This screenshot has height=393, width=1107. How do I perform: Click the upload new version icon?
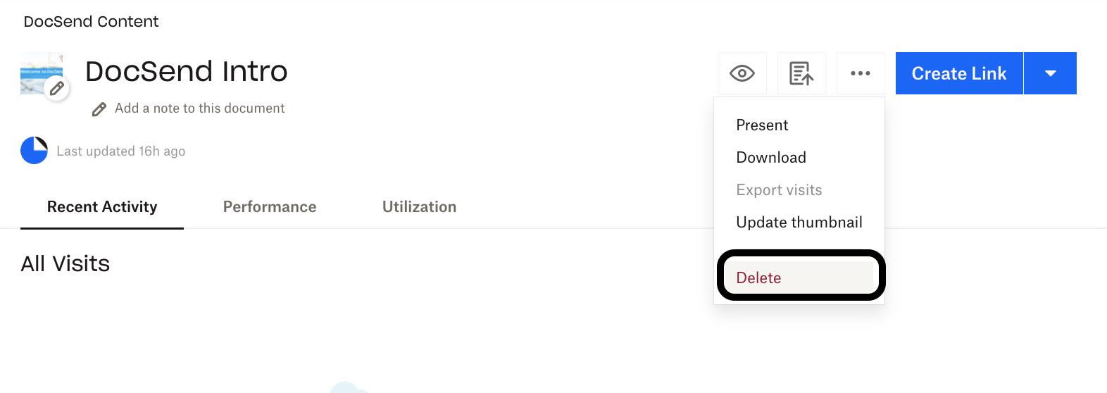click(x=801, y=73)
